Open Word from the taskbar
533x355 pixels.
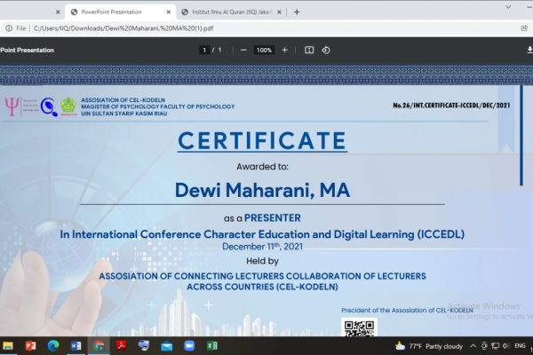76,346
